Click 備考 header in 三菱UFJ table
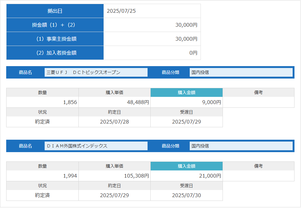Image resolution: width=301 pixels, height=208 pixels. (x=259, y=93)
